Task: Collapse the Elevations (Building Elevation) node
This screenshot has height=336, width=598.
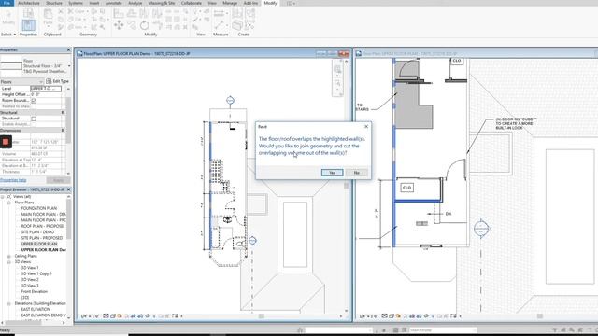Action: click(8, 303)
